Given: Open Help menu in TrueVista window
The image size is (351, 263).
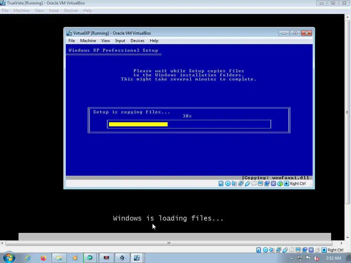Looking at the screenshot, I should [x=87, y=11].
